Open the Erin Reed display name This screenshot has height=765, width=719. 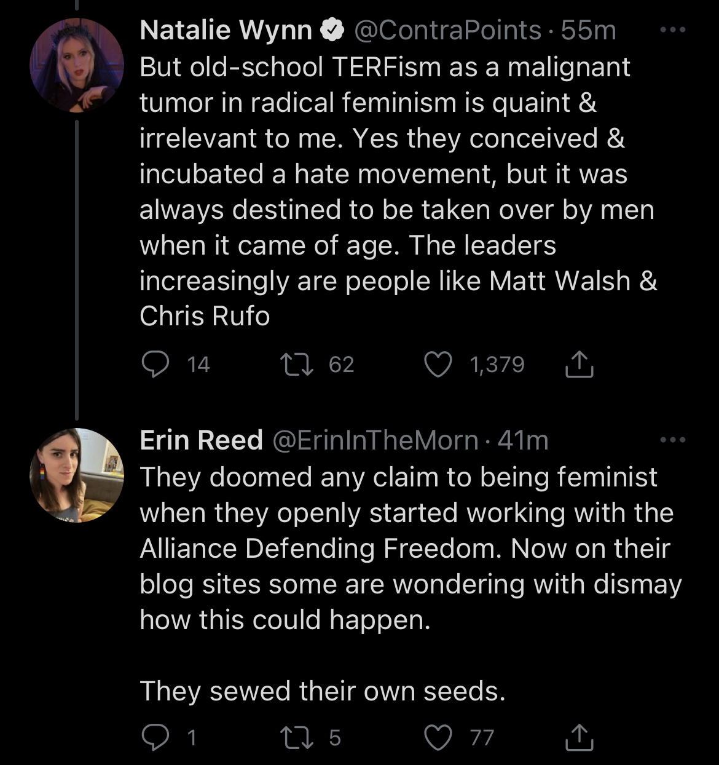tap(201, 440)
